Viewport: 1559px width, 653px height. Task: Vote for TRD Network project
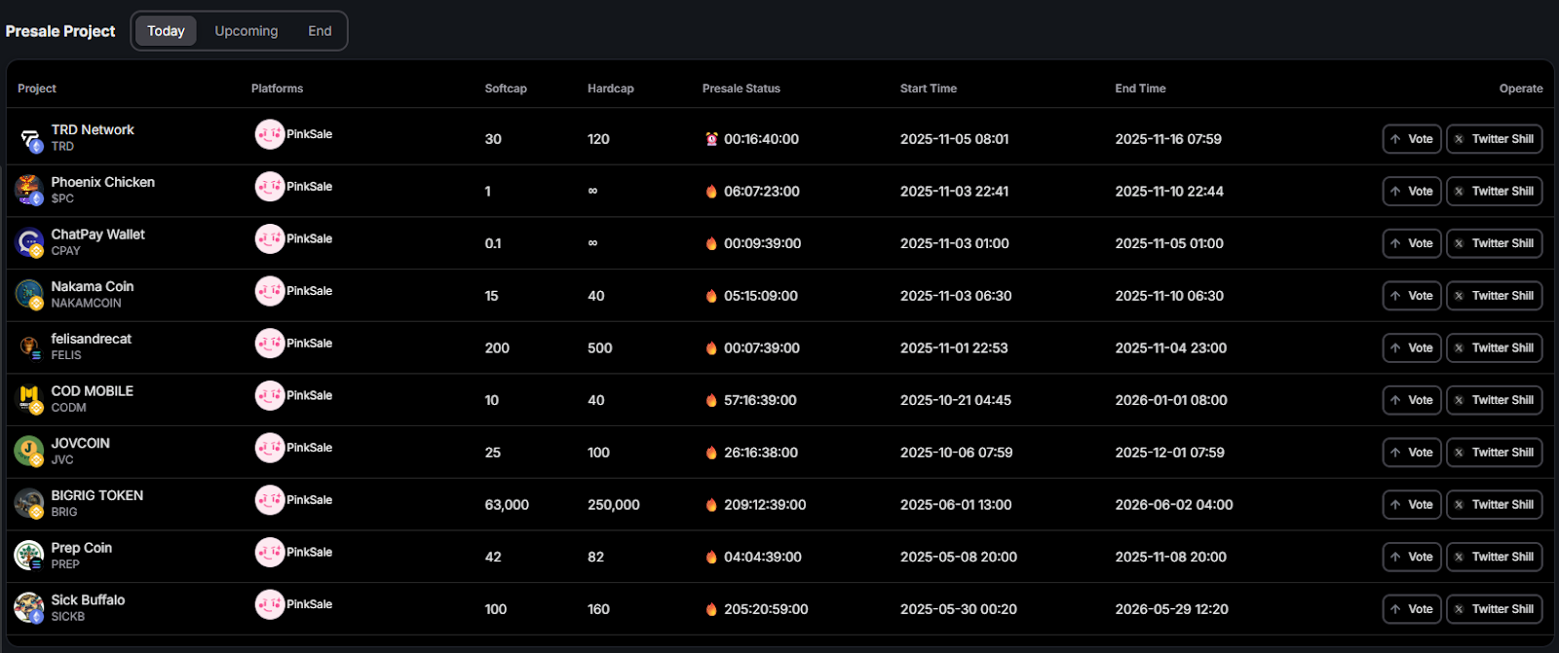point(1411,139)
